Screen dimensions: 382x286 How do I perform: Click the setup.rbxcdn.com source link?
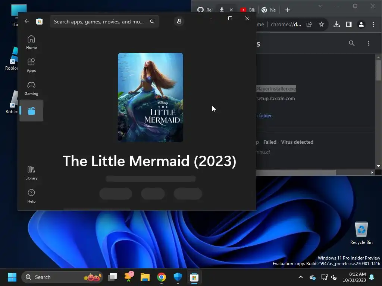276,98
